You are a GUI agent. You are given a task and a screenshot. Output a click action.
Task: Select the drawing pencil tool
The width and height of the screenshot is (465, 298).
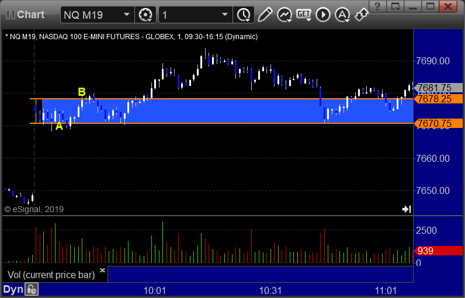(x=265, y=15)
